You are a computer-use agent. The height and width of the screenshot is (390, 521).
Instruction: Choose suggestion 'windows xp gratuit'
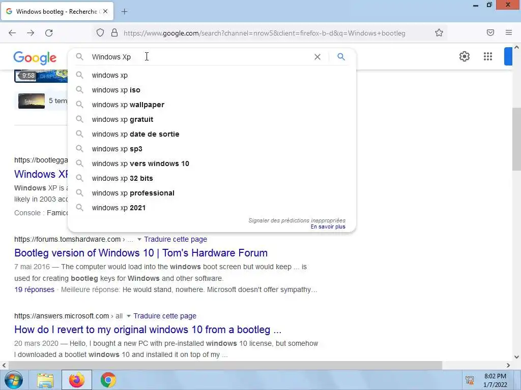[211, 119]
